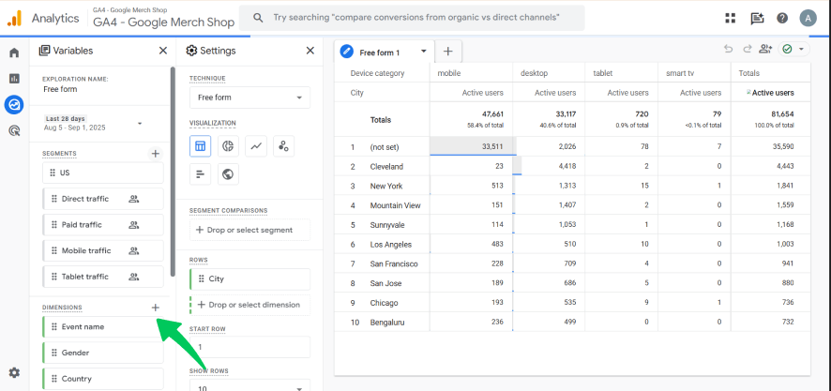Screen dimensions: 831x391
Task: Open the Reports bar-chart icon in sidebar
Action: pos(14,79)
